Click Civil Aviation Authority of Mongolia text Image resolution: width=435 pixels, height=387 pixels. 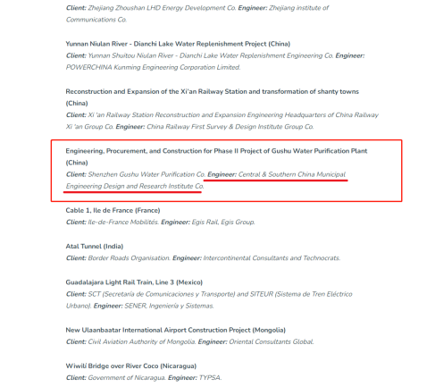tap(142, 341)
